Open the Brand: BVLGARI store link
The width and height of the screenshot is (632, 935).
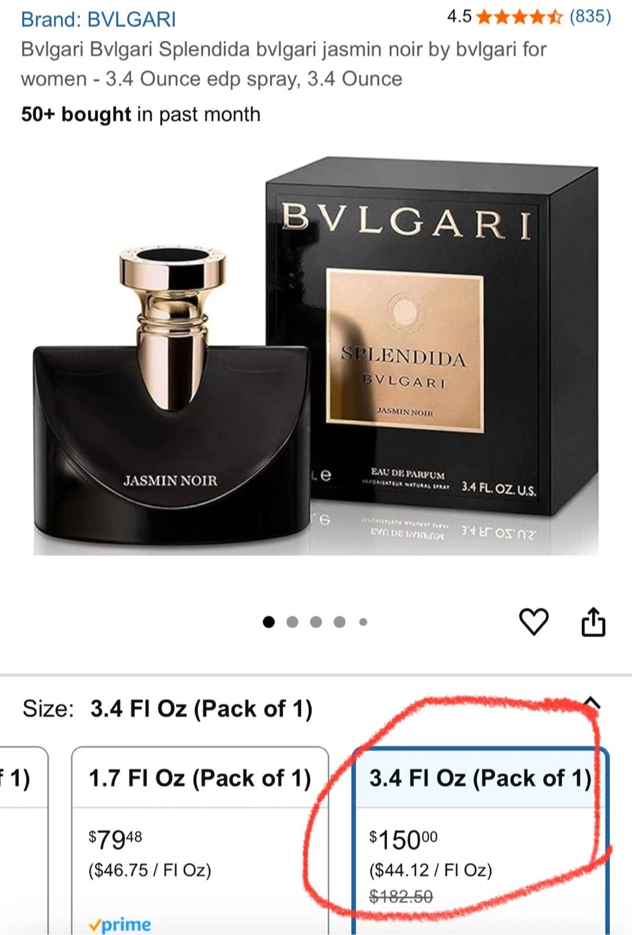98,19
